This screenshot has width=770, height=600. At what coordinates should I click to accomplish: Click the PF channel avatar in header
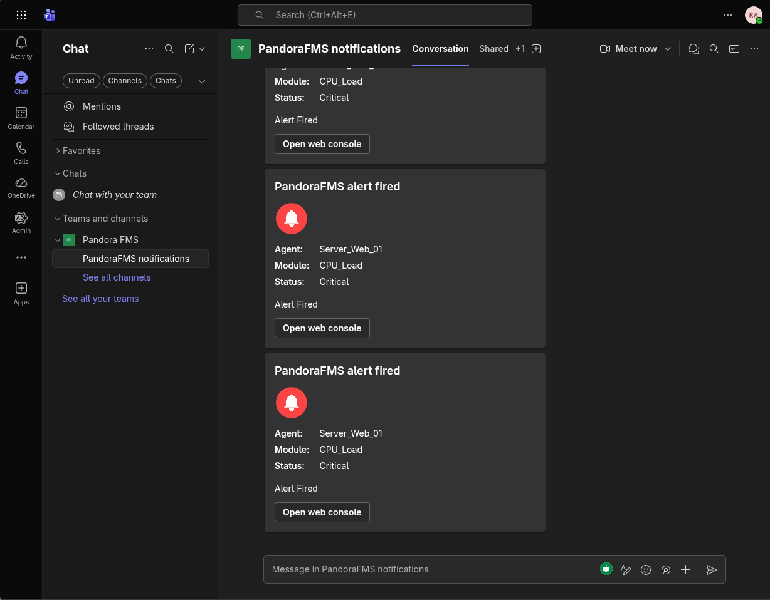pyautogui.click(x=241, y=49)
